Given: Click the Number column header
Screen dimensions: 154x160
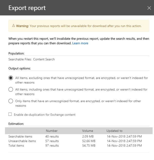Looking at the screenshot, I should (x=52, y=131).
